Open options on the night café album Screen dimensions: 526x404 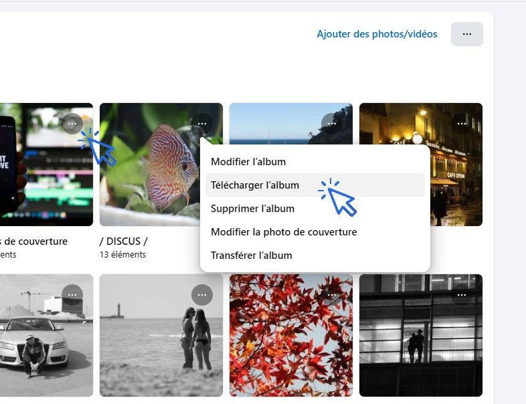click(462, 124)
